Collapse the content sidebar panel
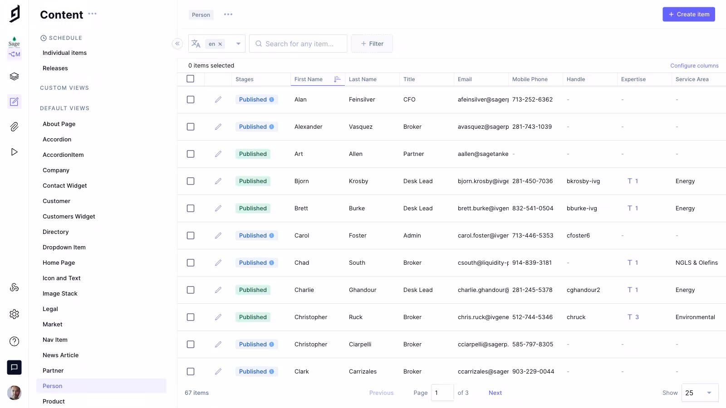This screenshot has height=408, width=726. tap(177, 44)
